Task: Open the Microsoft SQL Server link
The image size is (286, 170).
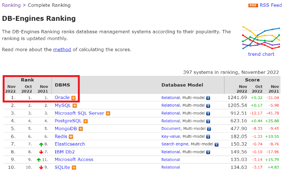Action: pos(79,113)
